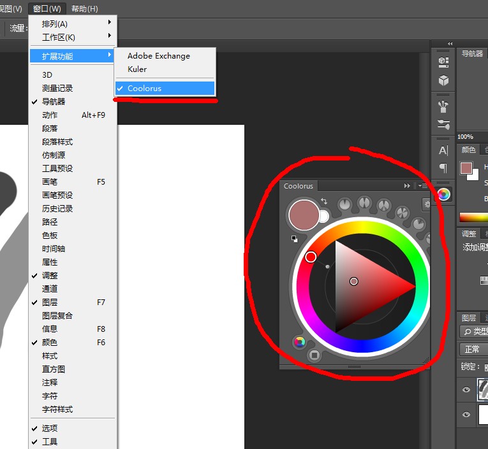Viewport: 488px width, 449px height.
Task: Click the filter search icon in Layers panel
Action: (467, 332)
